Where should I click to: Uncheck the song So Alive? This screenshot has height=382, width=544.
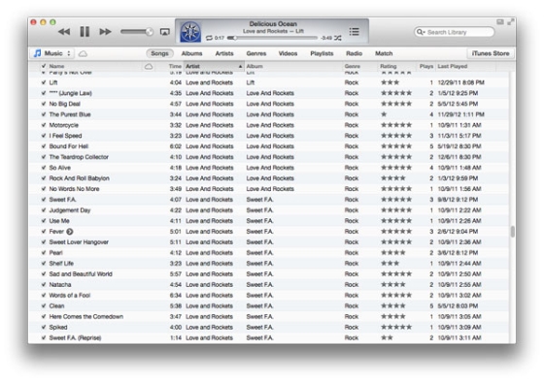click(44, 168)
